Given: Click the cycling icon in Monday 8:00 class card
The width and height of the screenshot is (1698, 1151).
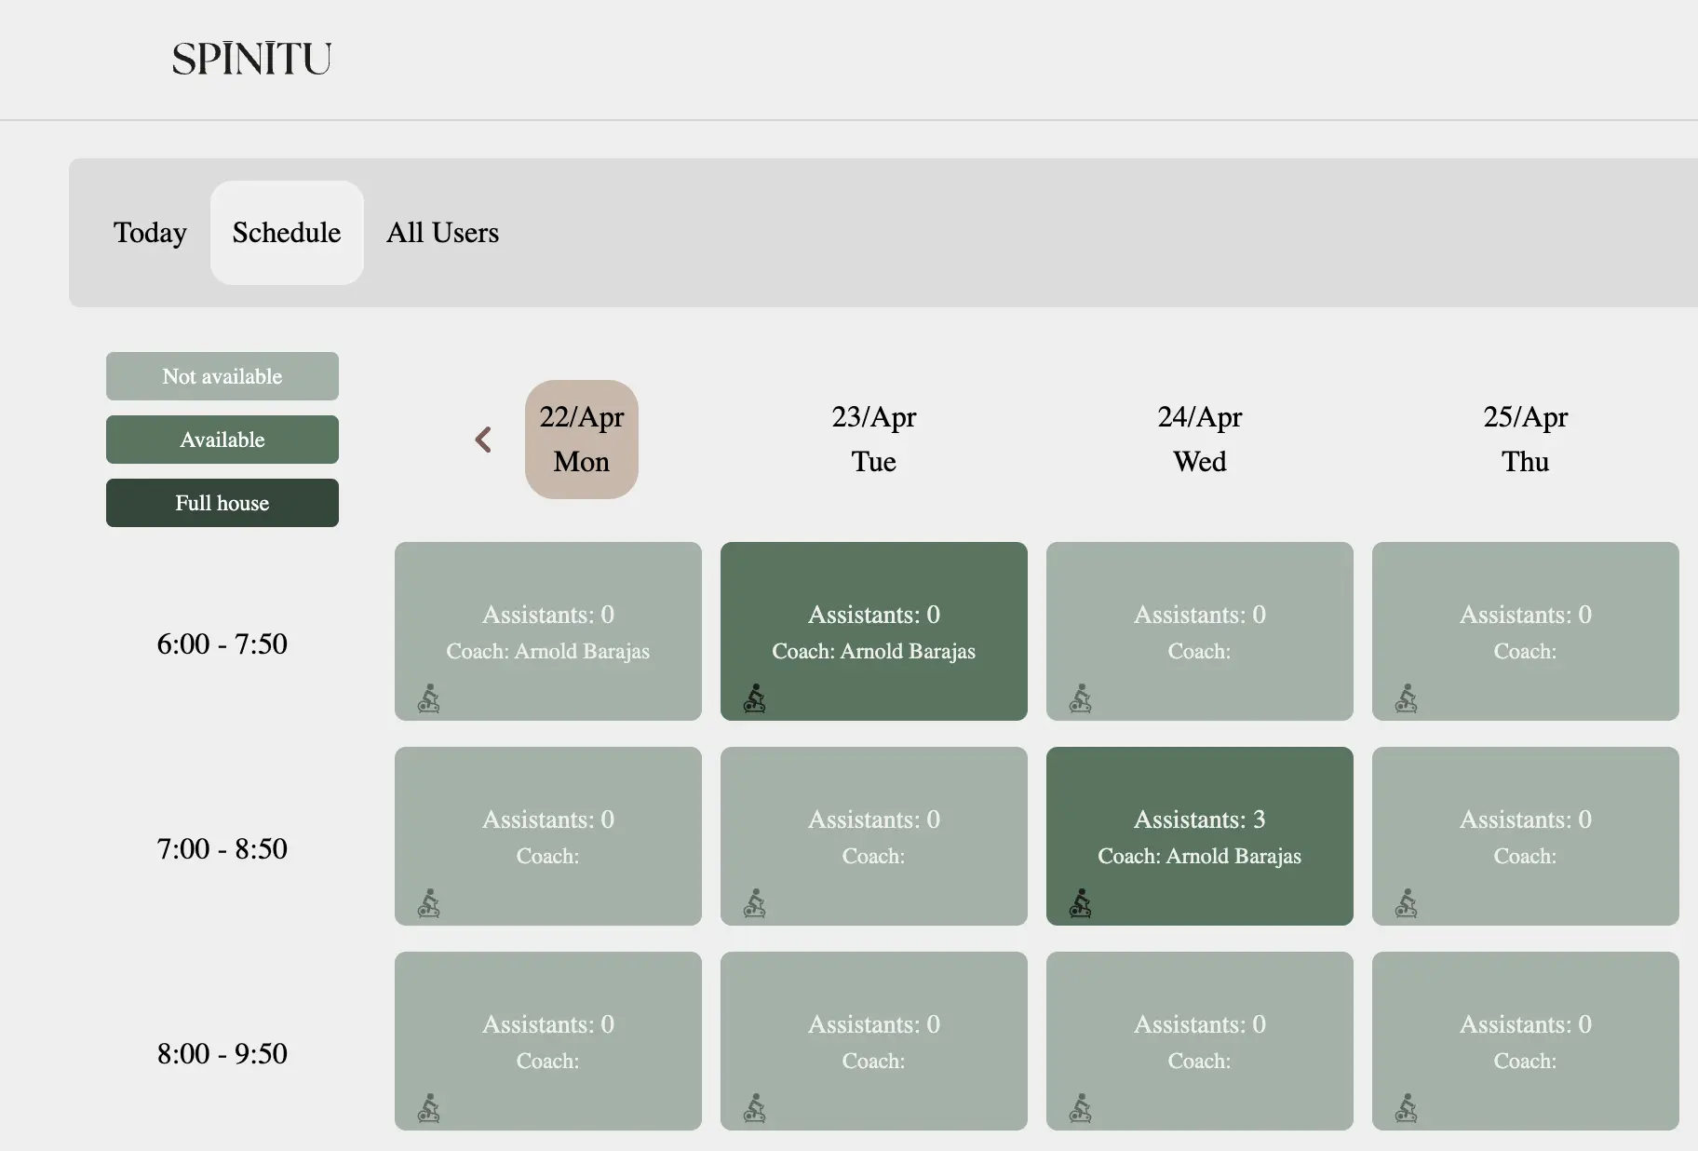Looking at the screenshot, I should pos(429,1108).
